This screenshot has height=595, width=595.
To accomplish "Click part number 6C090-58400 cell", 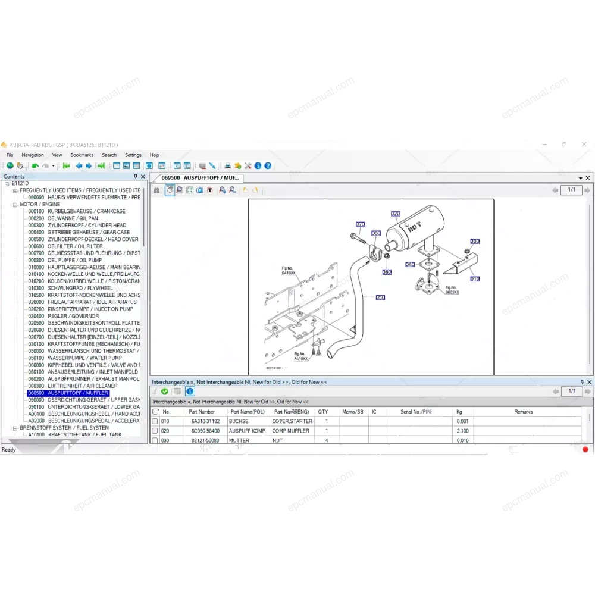I will 206,431.
